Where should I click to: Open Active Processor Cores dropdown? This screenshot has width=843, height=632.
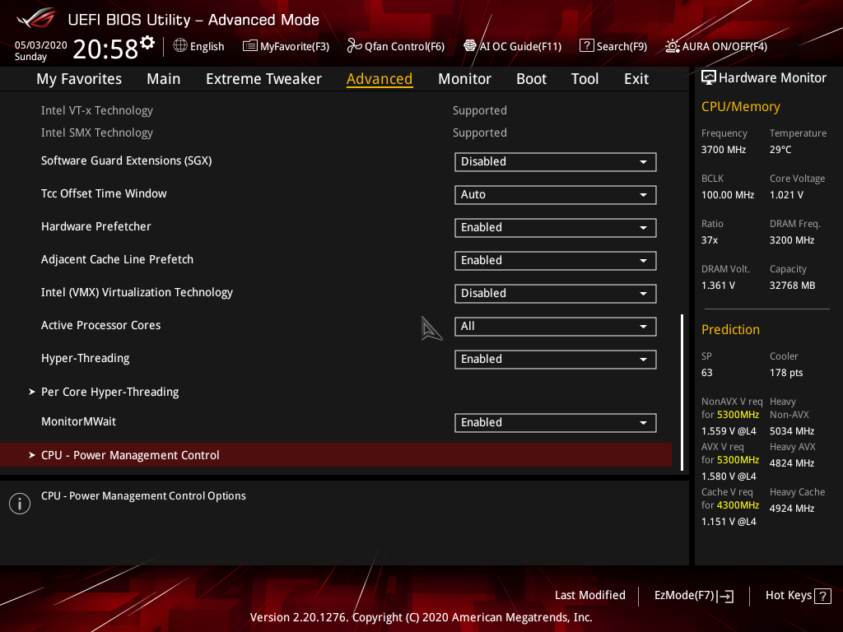(x=556, y=326)
